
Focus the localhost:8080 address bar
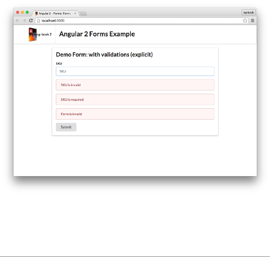coord(138,21)
